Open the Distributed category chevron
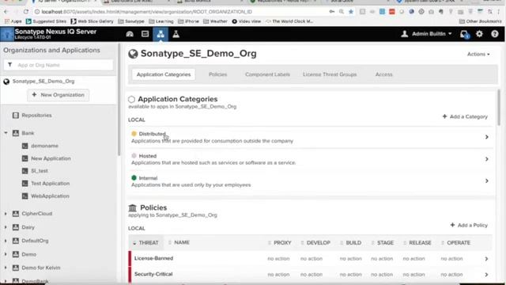The height and width of the screenshot is (285, 506). pos(487,137)
